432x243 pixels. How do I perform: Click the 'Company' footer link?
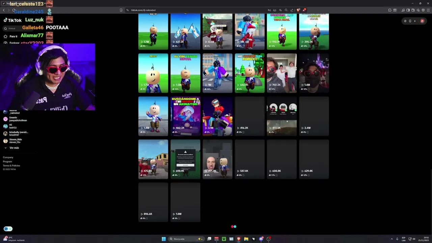[8, 157]
